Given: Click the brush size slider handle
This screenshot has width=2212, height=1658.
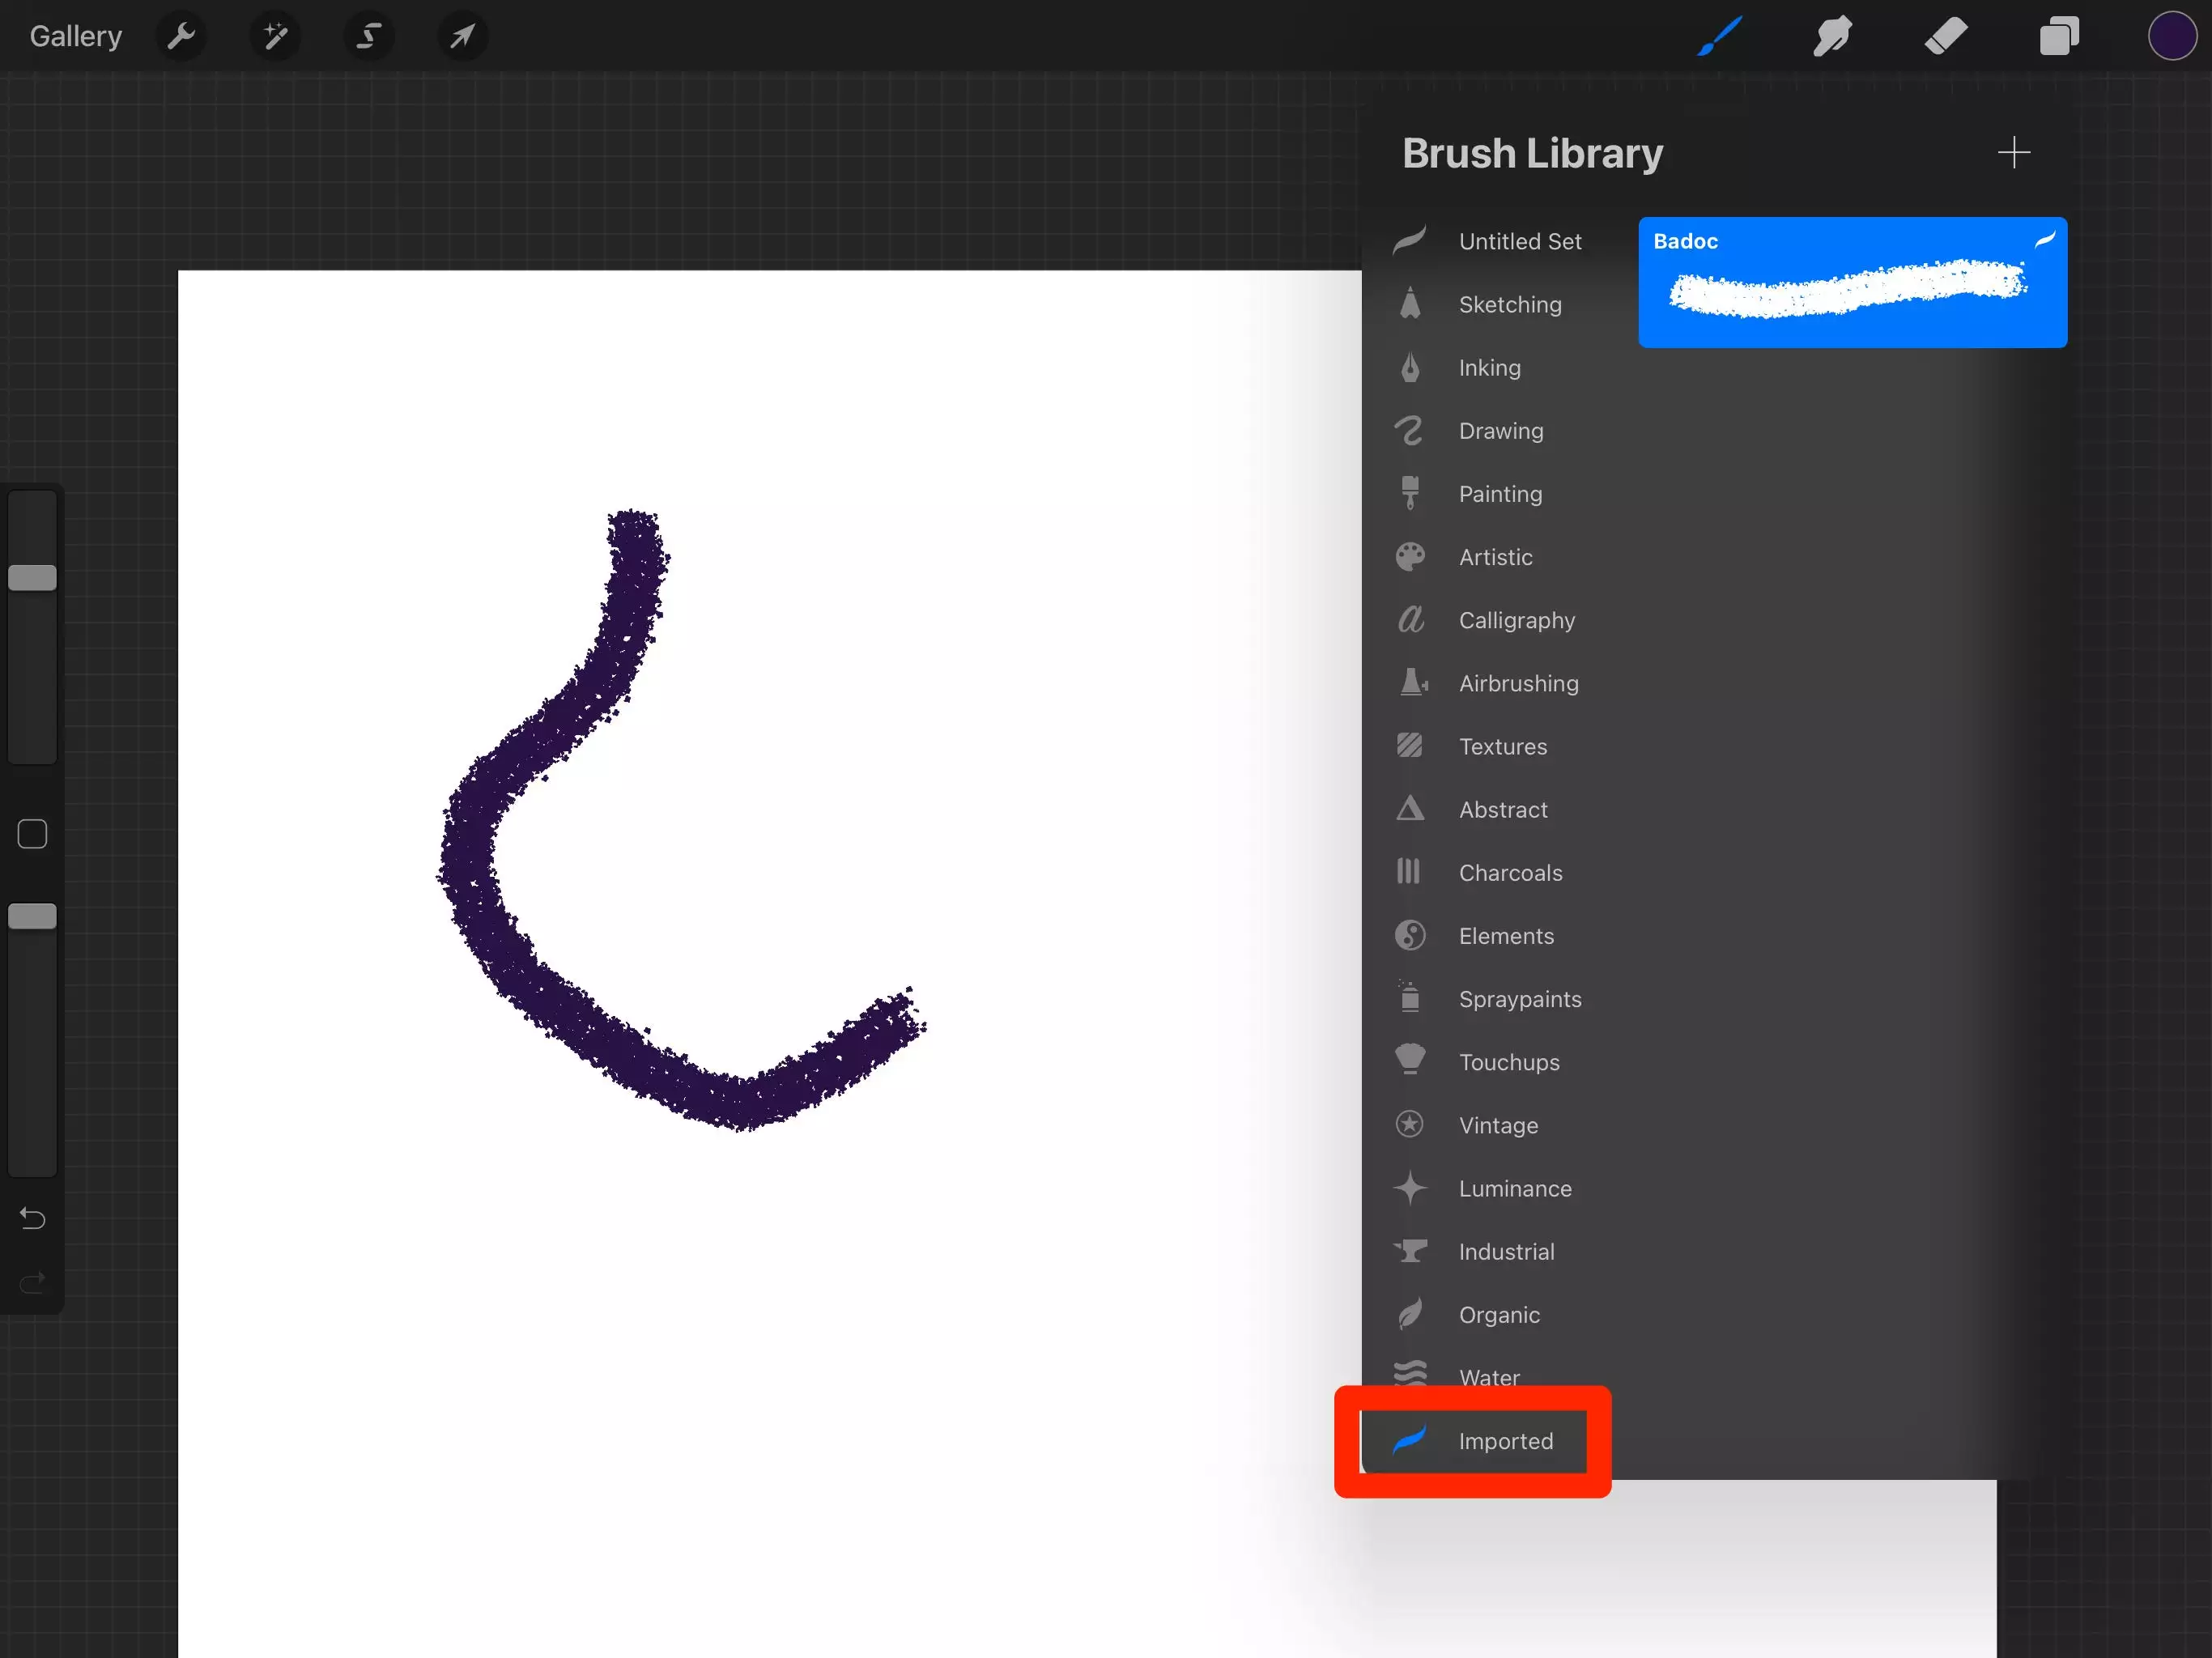Looking at the screenshot, I should [x=32, y=577].
